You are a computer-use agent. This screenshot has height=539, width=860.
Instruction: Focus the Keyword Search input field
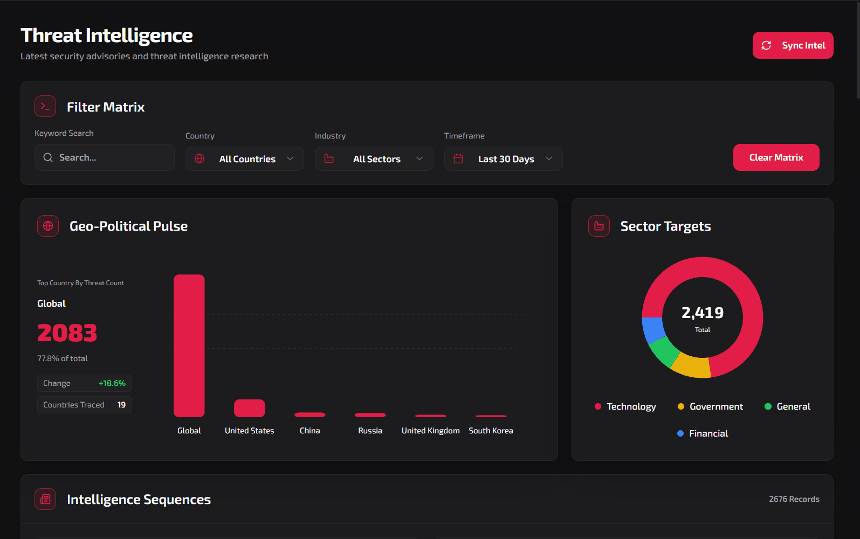point(105,157)
